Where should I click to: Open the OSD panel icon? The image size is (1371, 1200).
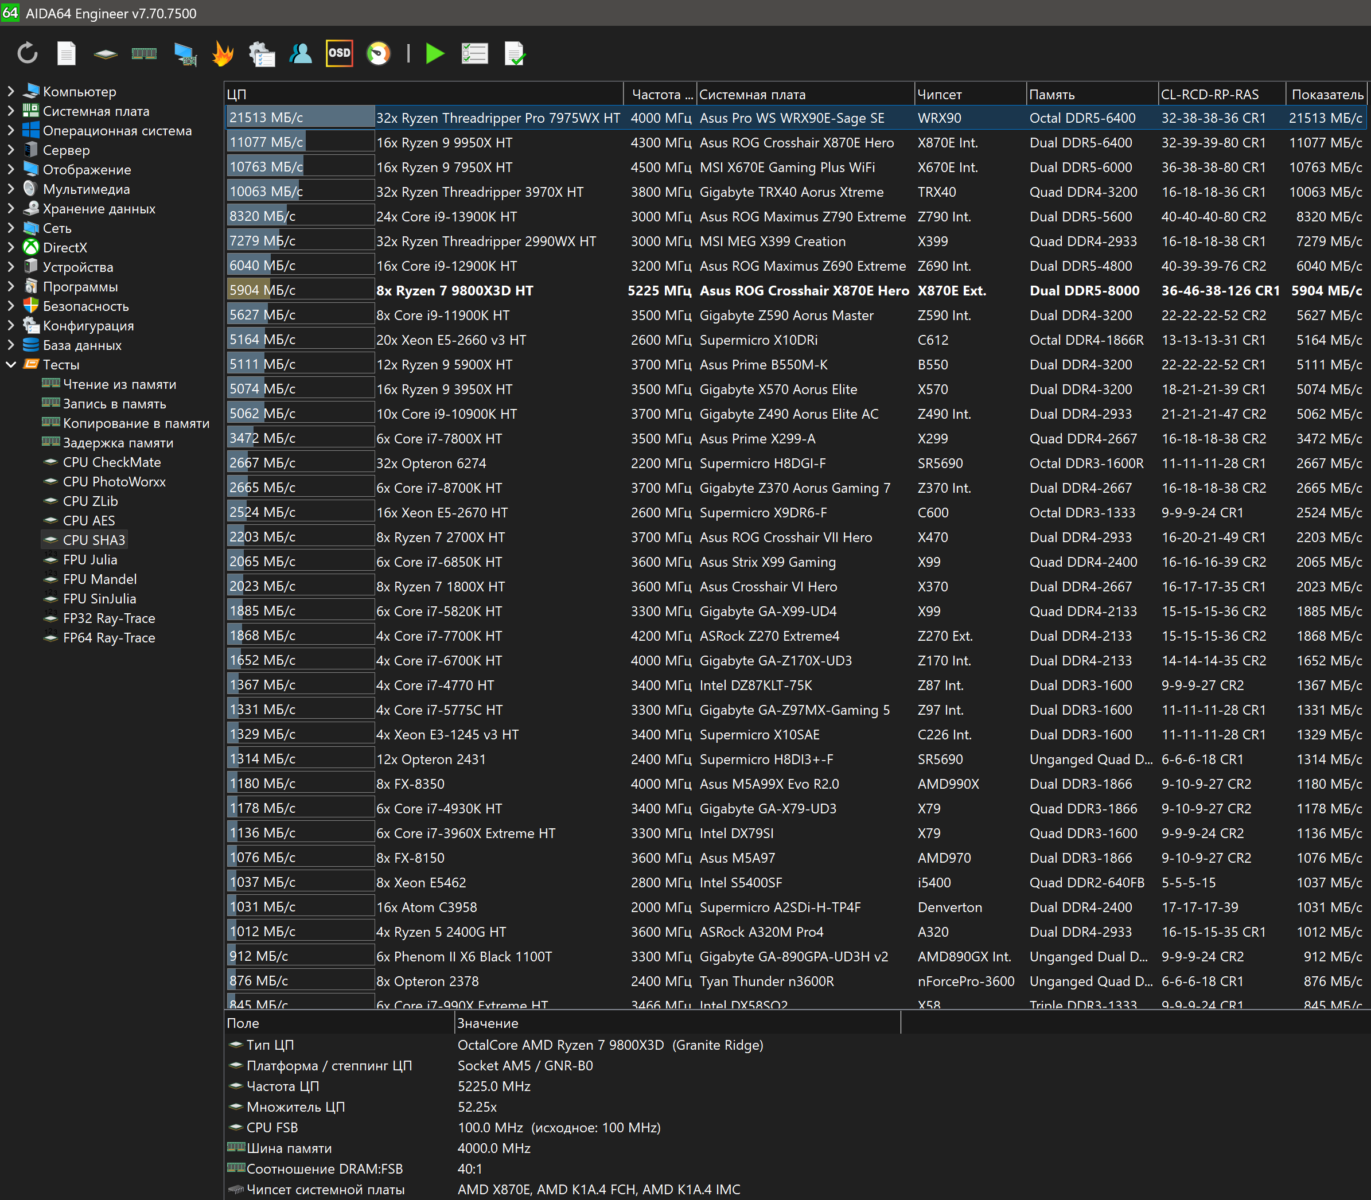pyautogui.click(x=339, y=53)
